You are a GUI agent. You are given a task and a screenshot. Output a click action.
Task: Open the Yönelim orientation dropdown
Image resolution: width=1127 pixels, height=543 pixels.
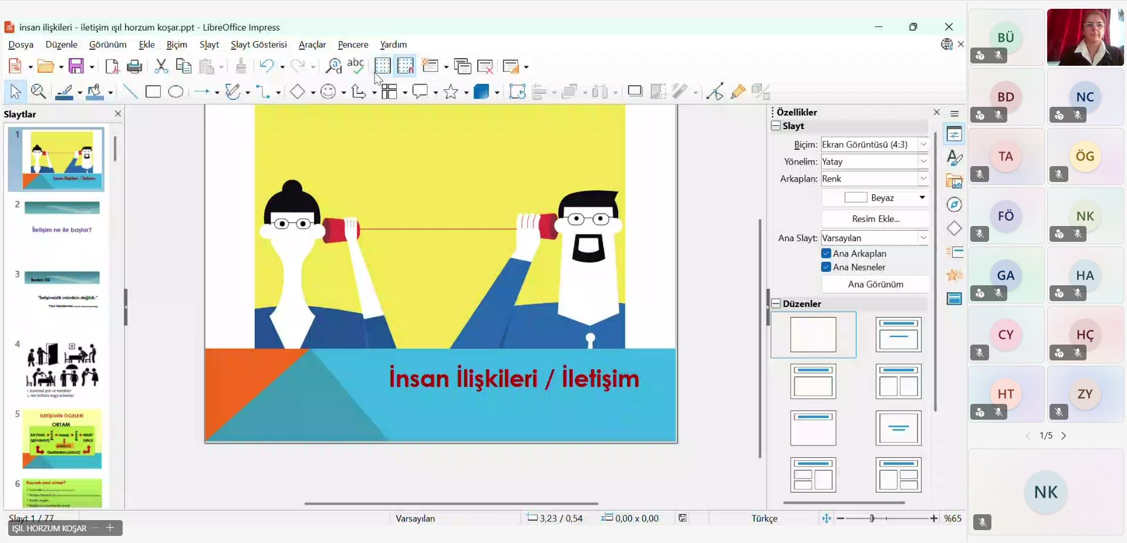click(923, 161)
